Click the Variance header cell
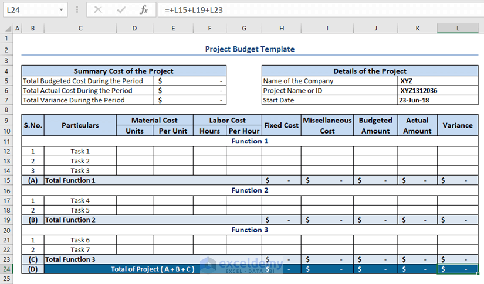 458,125
